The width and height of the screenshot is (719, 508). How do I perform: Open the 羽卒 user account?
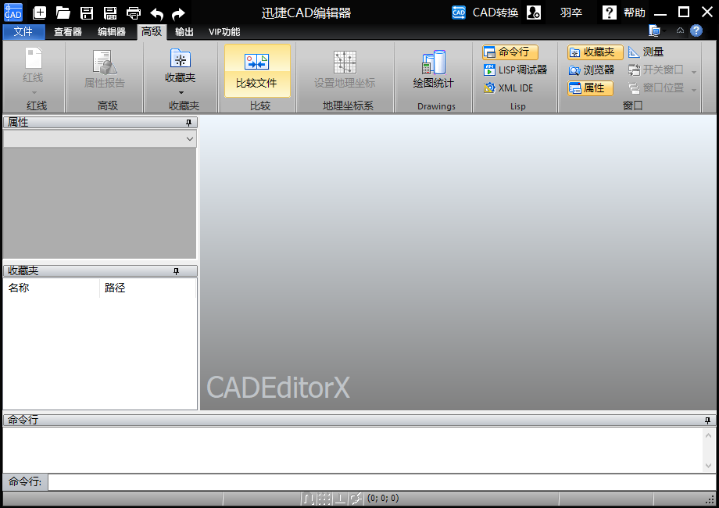tap(571, 13)
